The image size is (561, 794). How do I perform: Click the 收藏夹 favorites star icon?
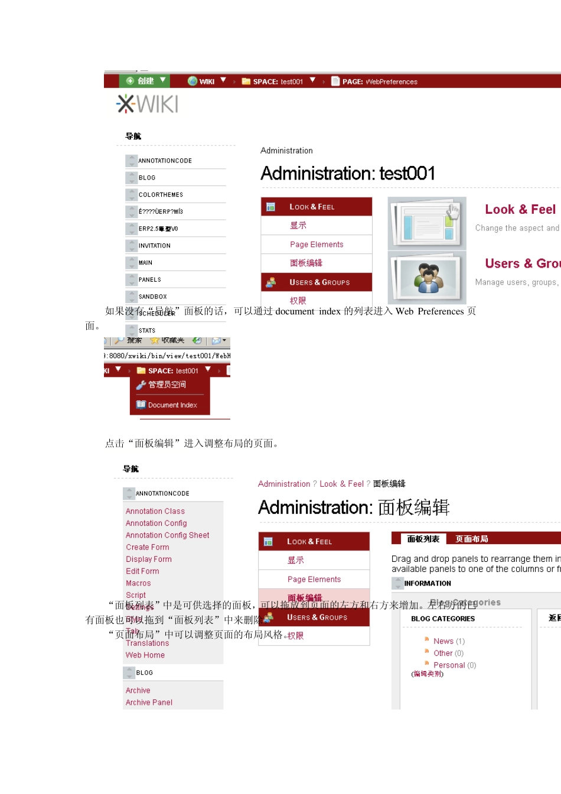155,340
